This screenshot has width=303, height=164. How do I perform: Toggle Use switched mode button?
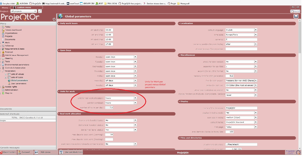pos(71,152)
